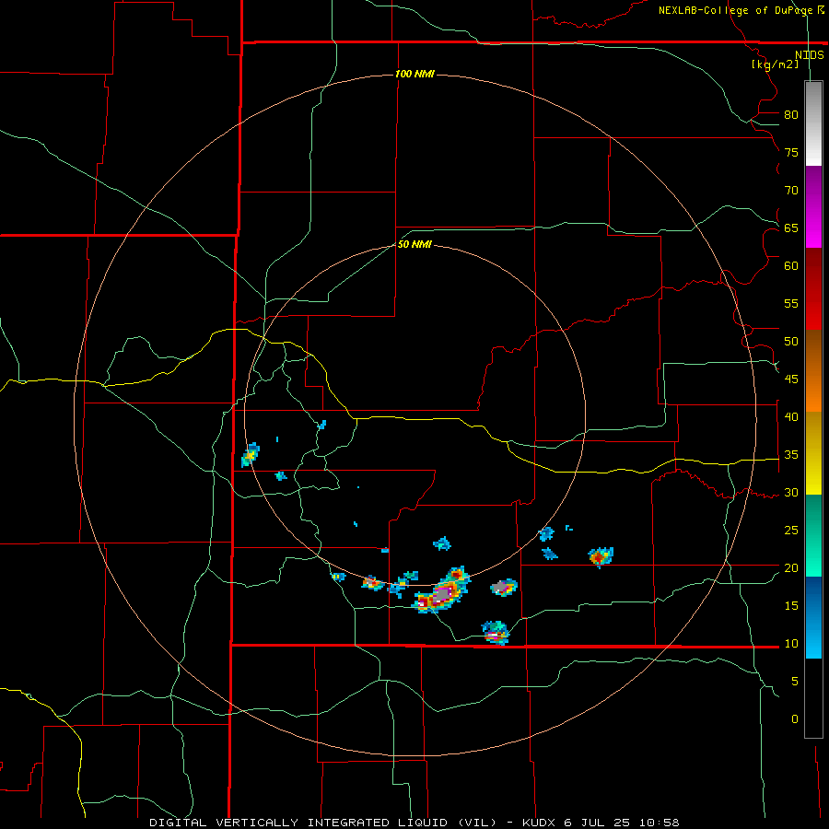Click the scale value 30
The height and width of the screenshot is (829, 829).
point(791,493)
